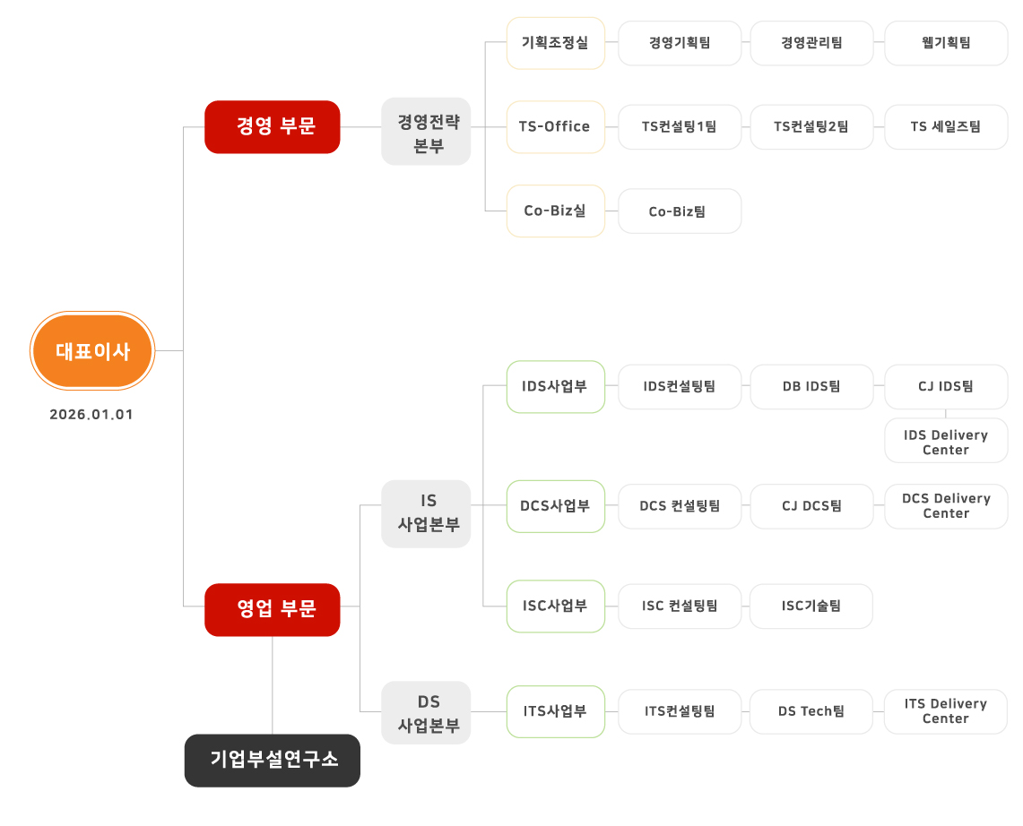Click the Co-Biz실 box

556,211
